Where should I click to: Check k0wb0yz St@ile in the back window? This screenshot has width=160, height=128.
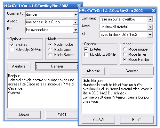pos(12,50)
